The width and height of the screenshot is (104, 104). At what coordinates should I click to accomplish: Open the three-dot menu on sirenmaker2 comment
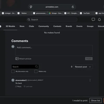point(90,80)
